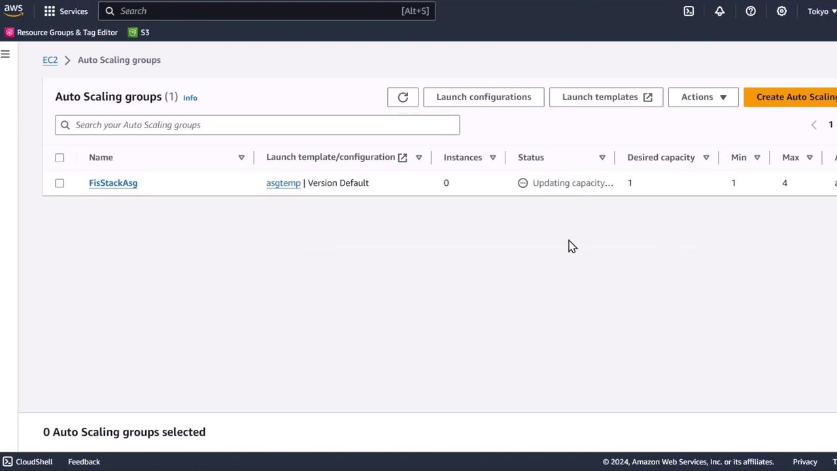Open the Services grid menu

pos(65,11)
